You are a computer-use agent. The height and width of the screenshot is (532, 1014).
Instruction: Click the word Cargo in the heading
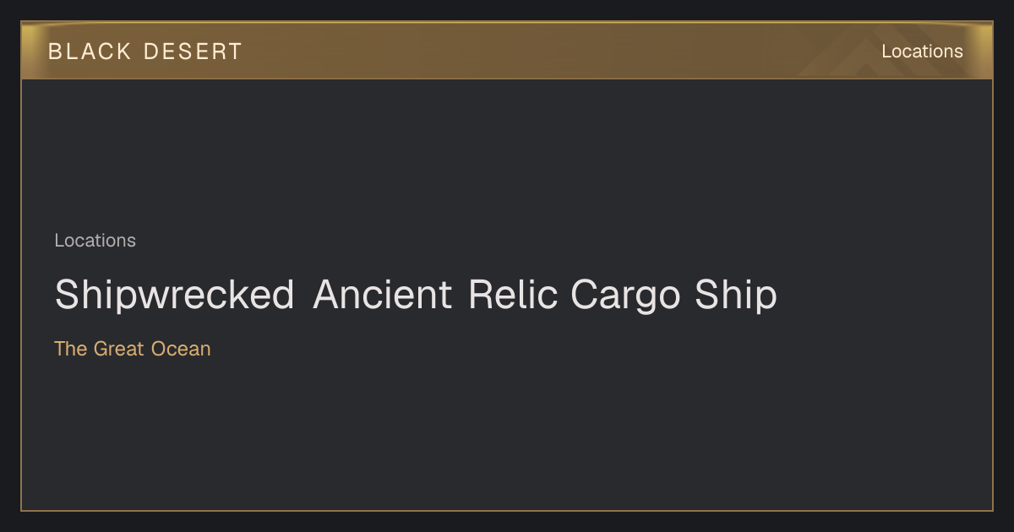625,296
